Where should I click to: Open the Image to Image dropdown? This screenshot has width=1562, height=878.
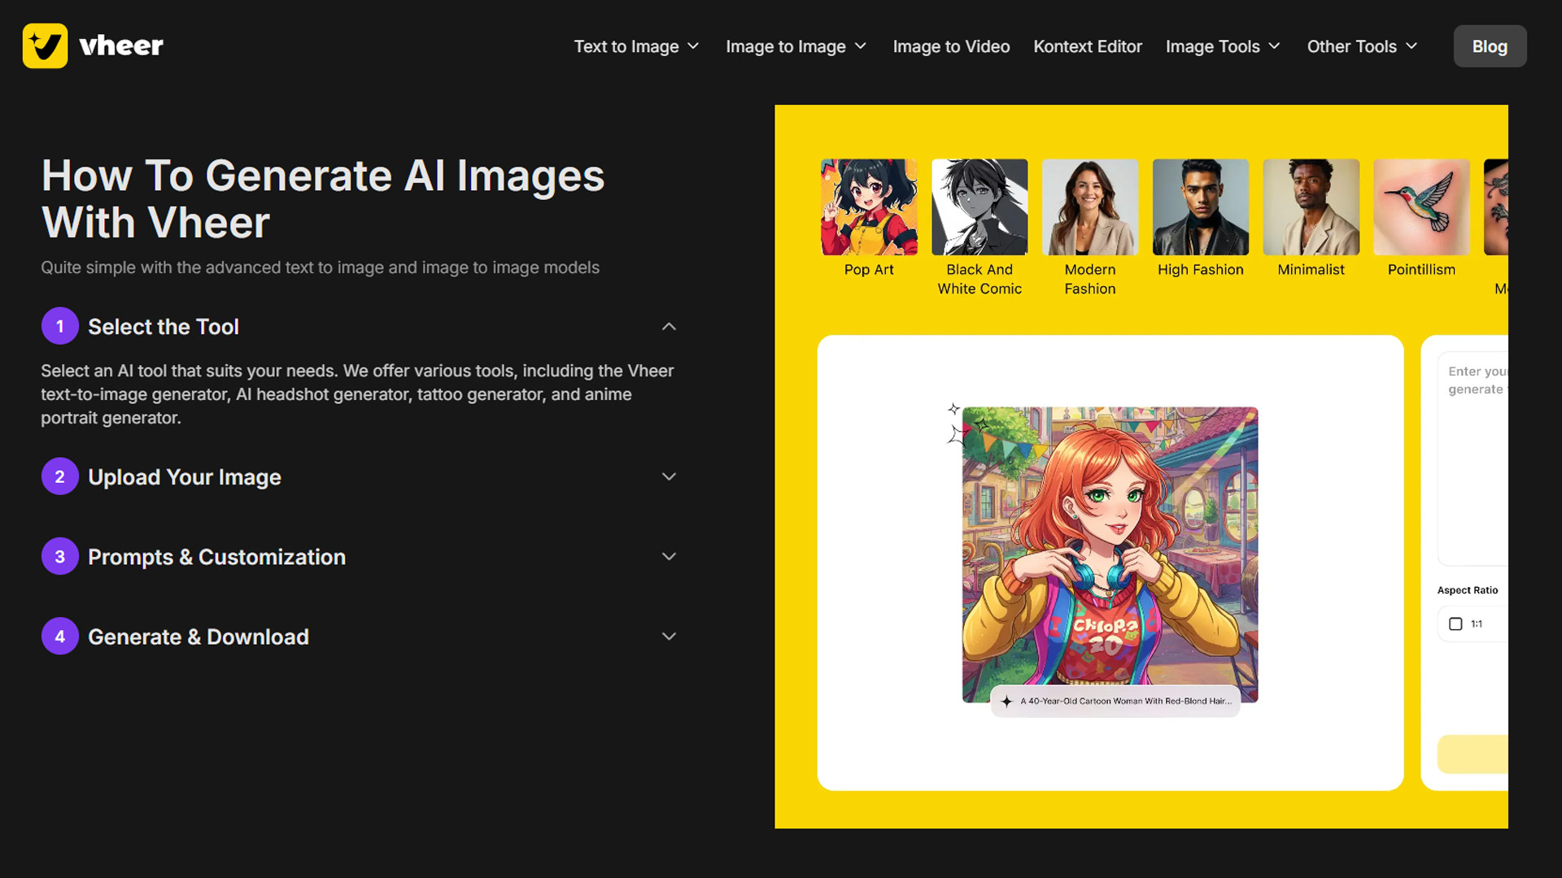click(795, 46)
